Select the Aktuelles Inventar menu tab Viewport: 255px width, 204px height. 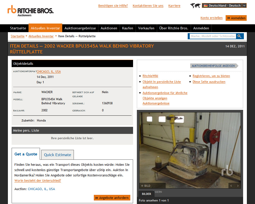(x=45, y=28)
